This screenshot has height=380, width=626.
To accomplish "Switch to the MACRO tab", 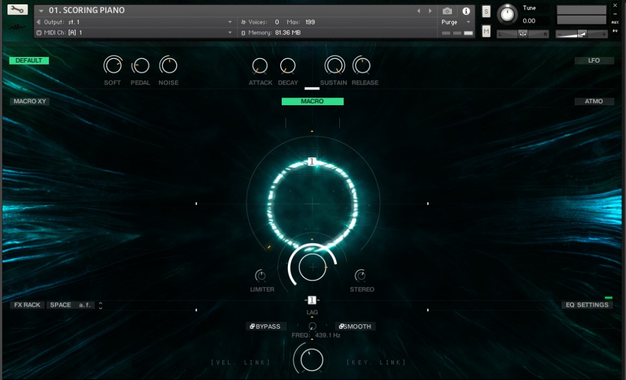I will [x=312, y=101].
